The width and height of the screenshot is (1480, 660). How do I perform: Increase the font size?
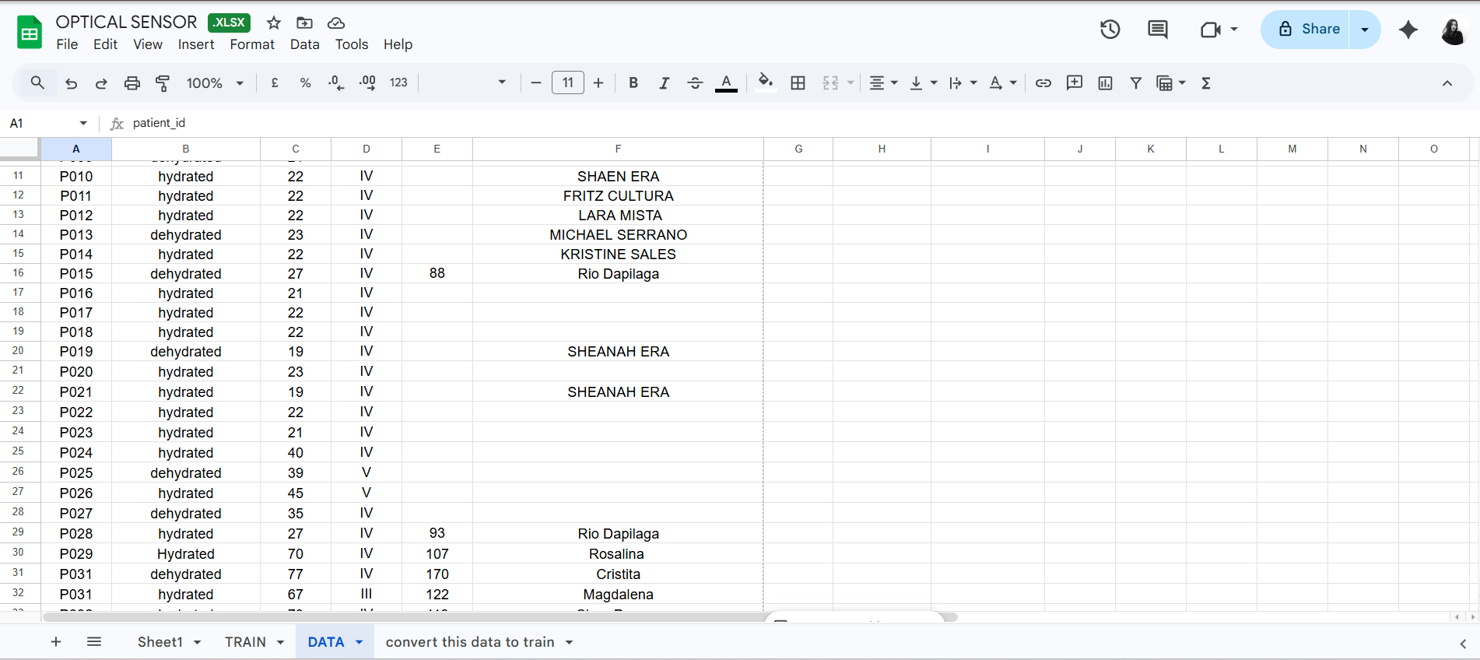pyautogui.click(x=598, y=82)
